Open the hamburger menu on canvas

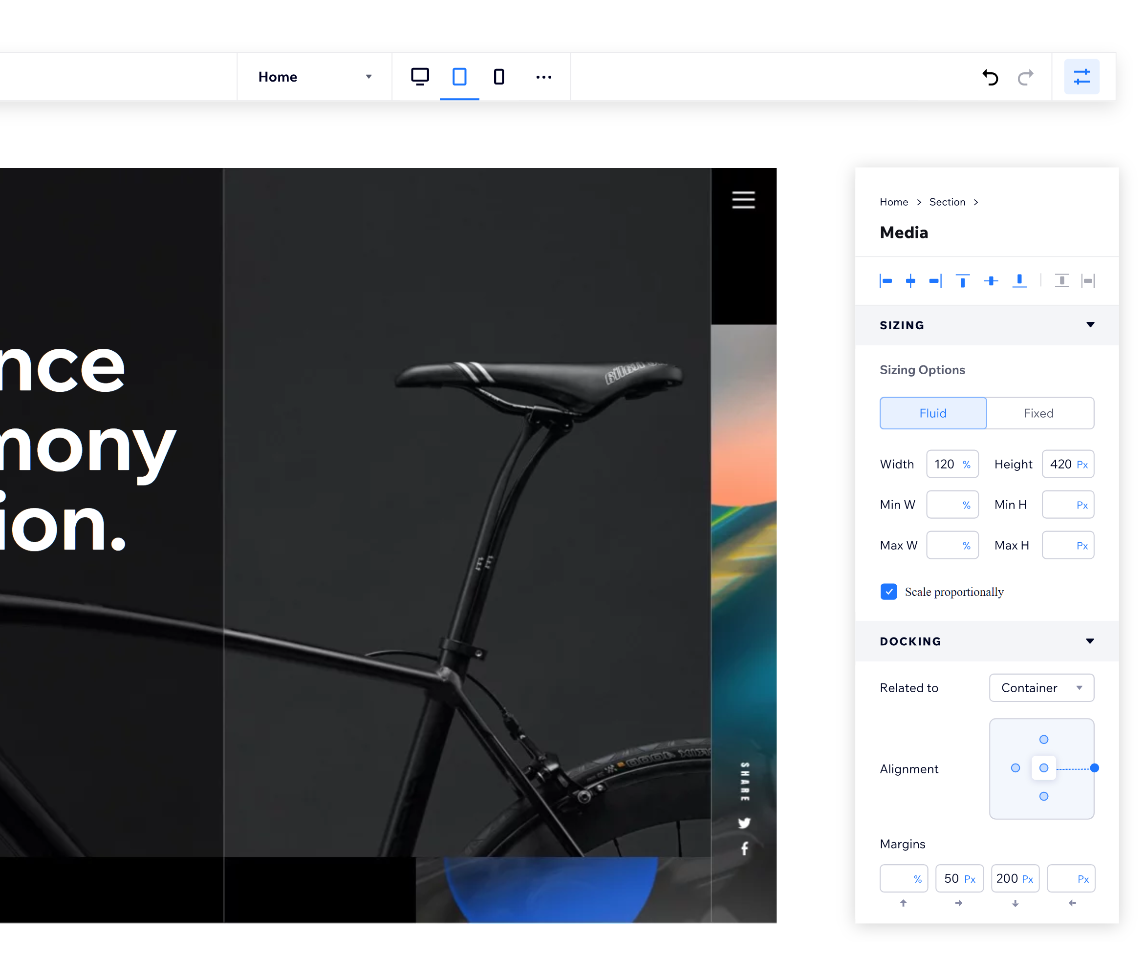[x=743, y=199]
